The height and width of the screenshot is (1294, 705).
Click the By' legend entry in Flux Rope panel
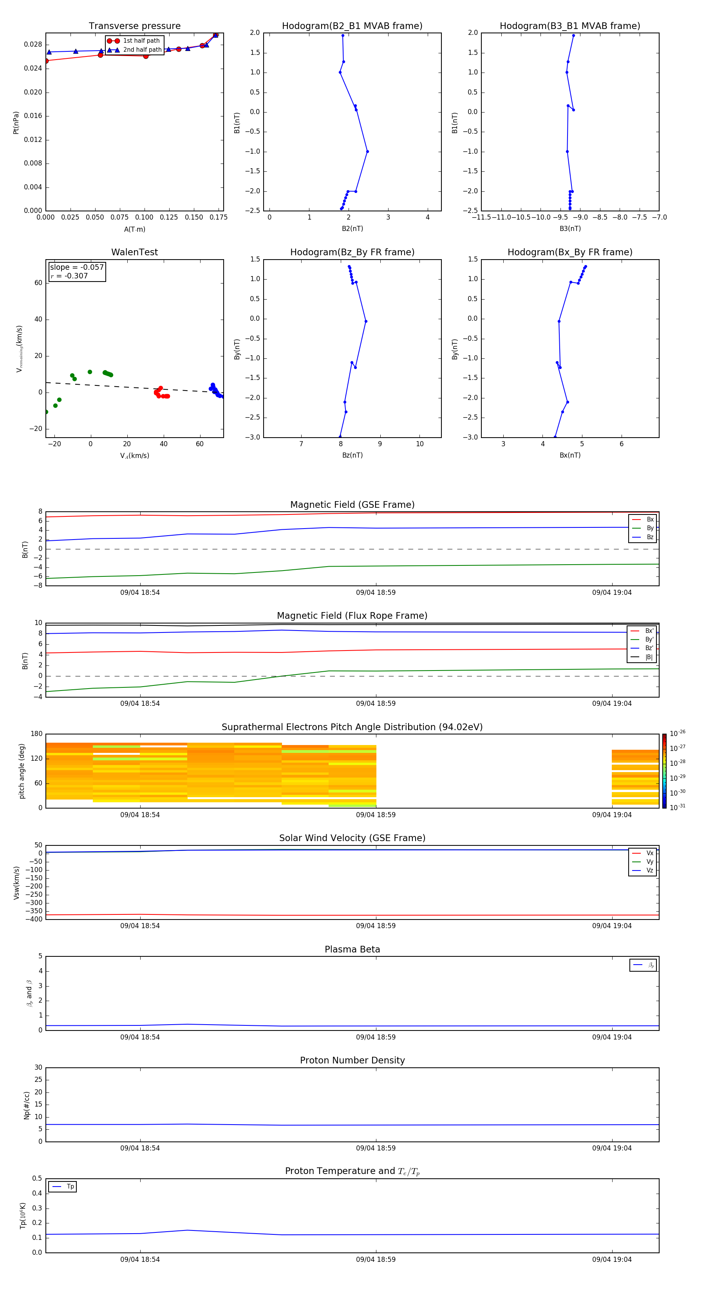tap(642, 640)
